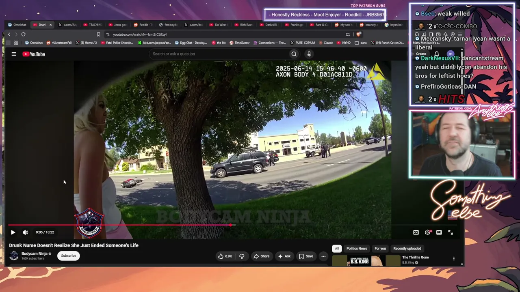Open the r/LivestreamFail bookmark

(59, 43)
